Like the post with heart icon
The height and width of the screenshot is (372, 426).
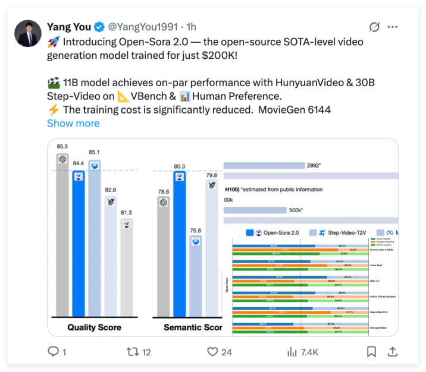click(x=212, y=352)
